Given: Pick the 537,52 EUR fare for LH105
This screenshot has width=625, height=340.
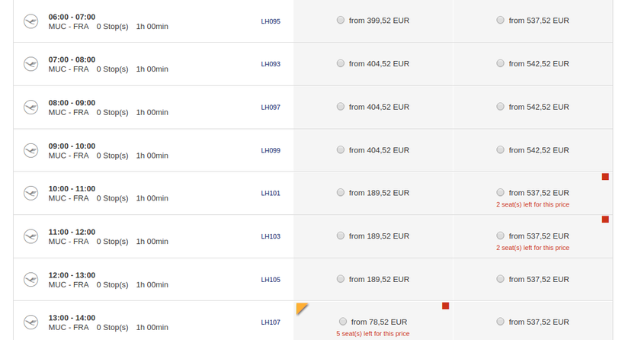Looking at the screenshot, I should point(500,279).
